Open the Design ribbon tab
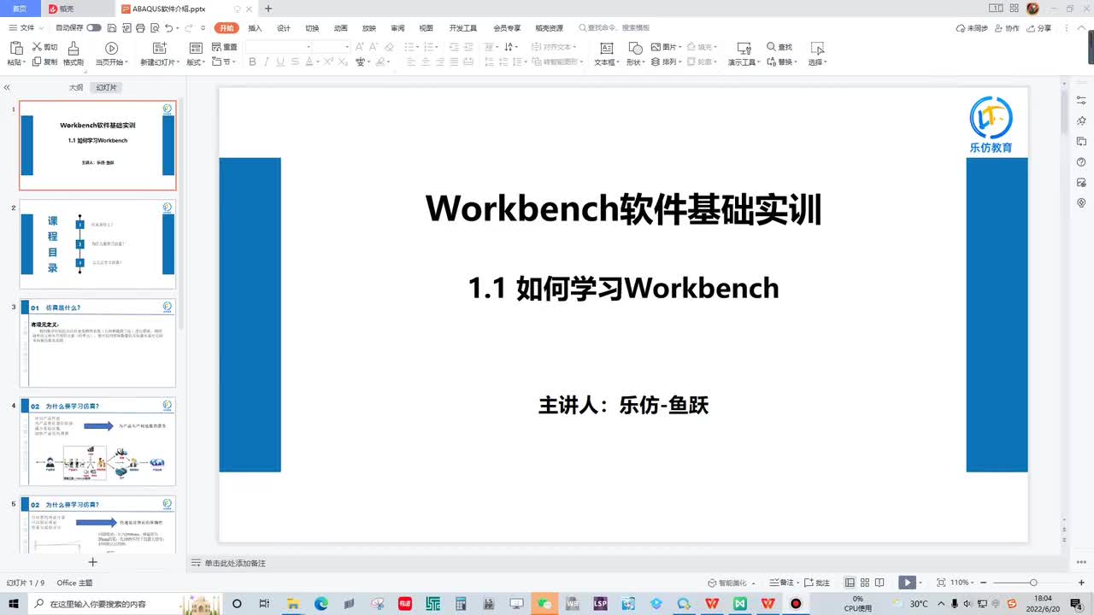The image size is (1094, 615). [x=284, y=28]
